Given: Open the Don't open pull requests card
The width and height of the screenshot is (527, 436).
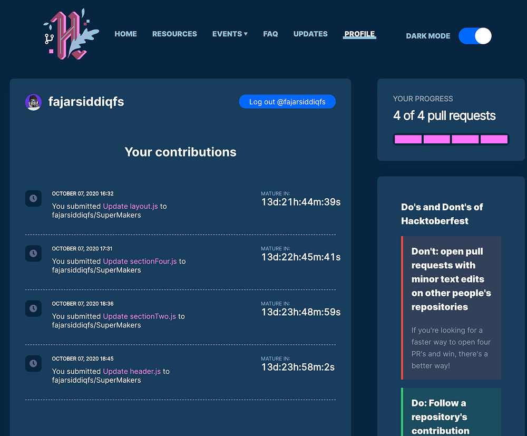Looking at the screenshot, I should coord(451,307).
